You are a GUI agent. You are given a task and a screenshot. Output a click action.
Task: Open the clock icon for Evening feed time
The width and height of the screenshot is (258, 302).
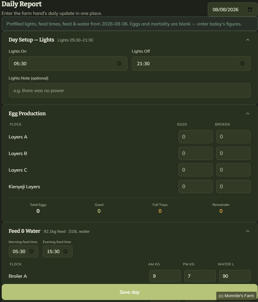(x=65, y=251)
